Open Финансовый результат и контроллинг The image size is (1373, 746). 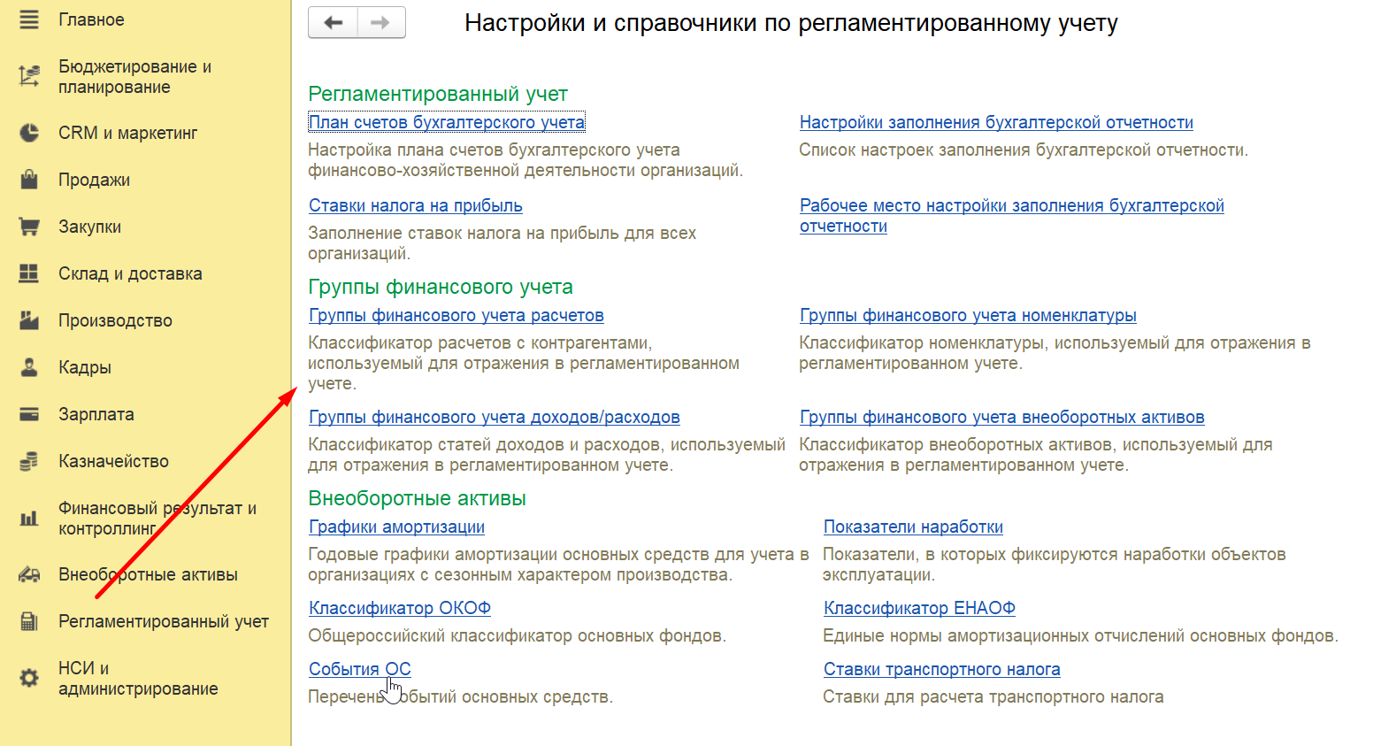tap(157, 519)
